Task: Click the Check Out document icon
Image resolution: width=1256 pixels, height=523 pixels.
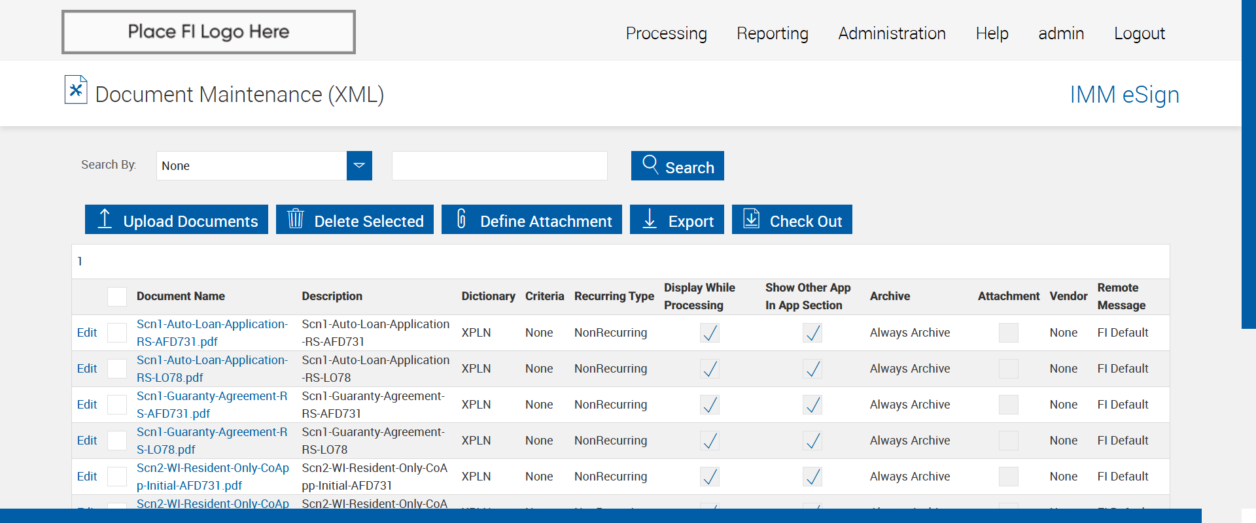Action: point(752,219)
